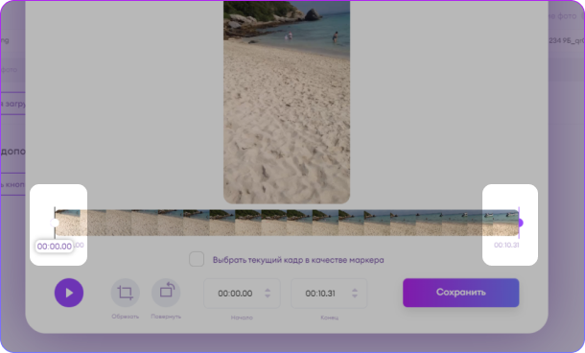Click the end time field showing 00:10.31

(x=329, y=294)
